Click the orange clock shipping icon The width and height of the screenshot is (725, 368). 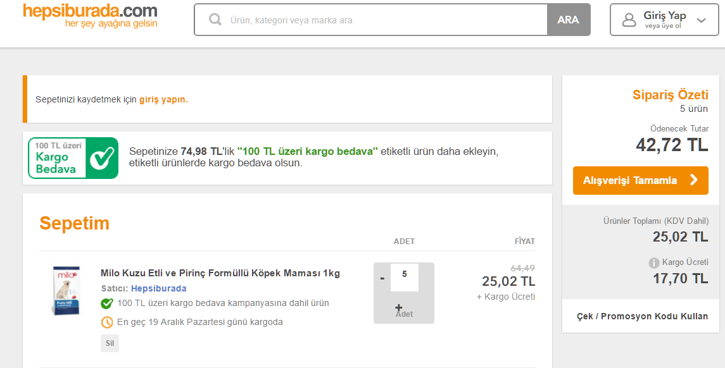107,322
